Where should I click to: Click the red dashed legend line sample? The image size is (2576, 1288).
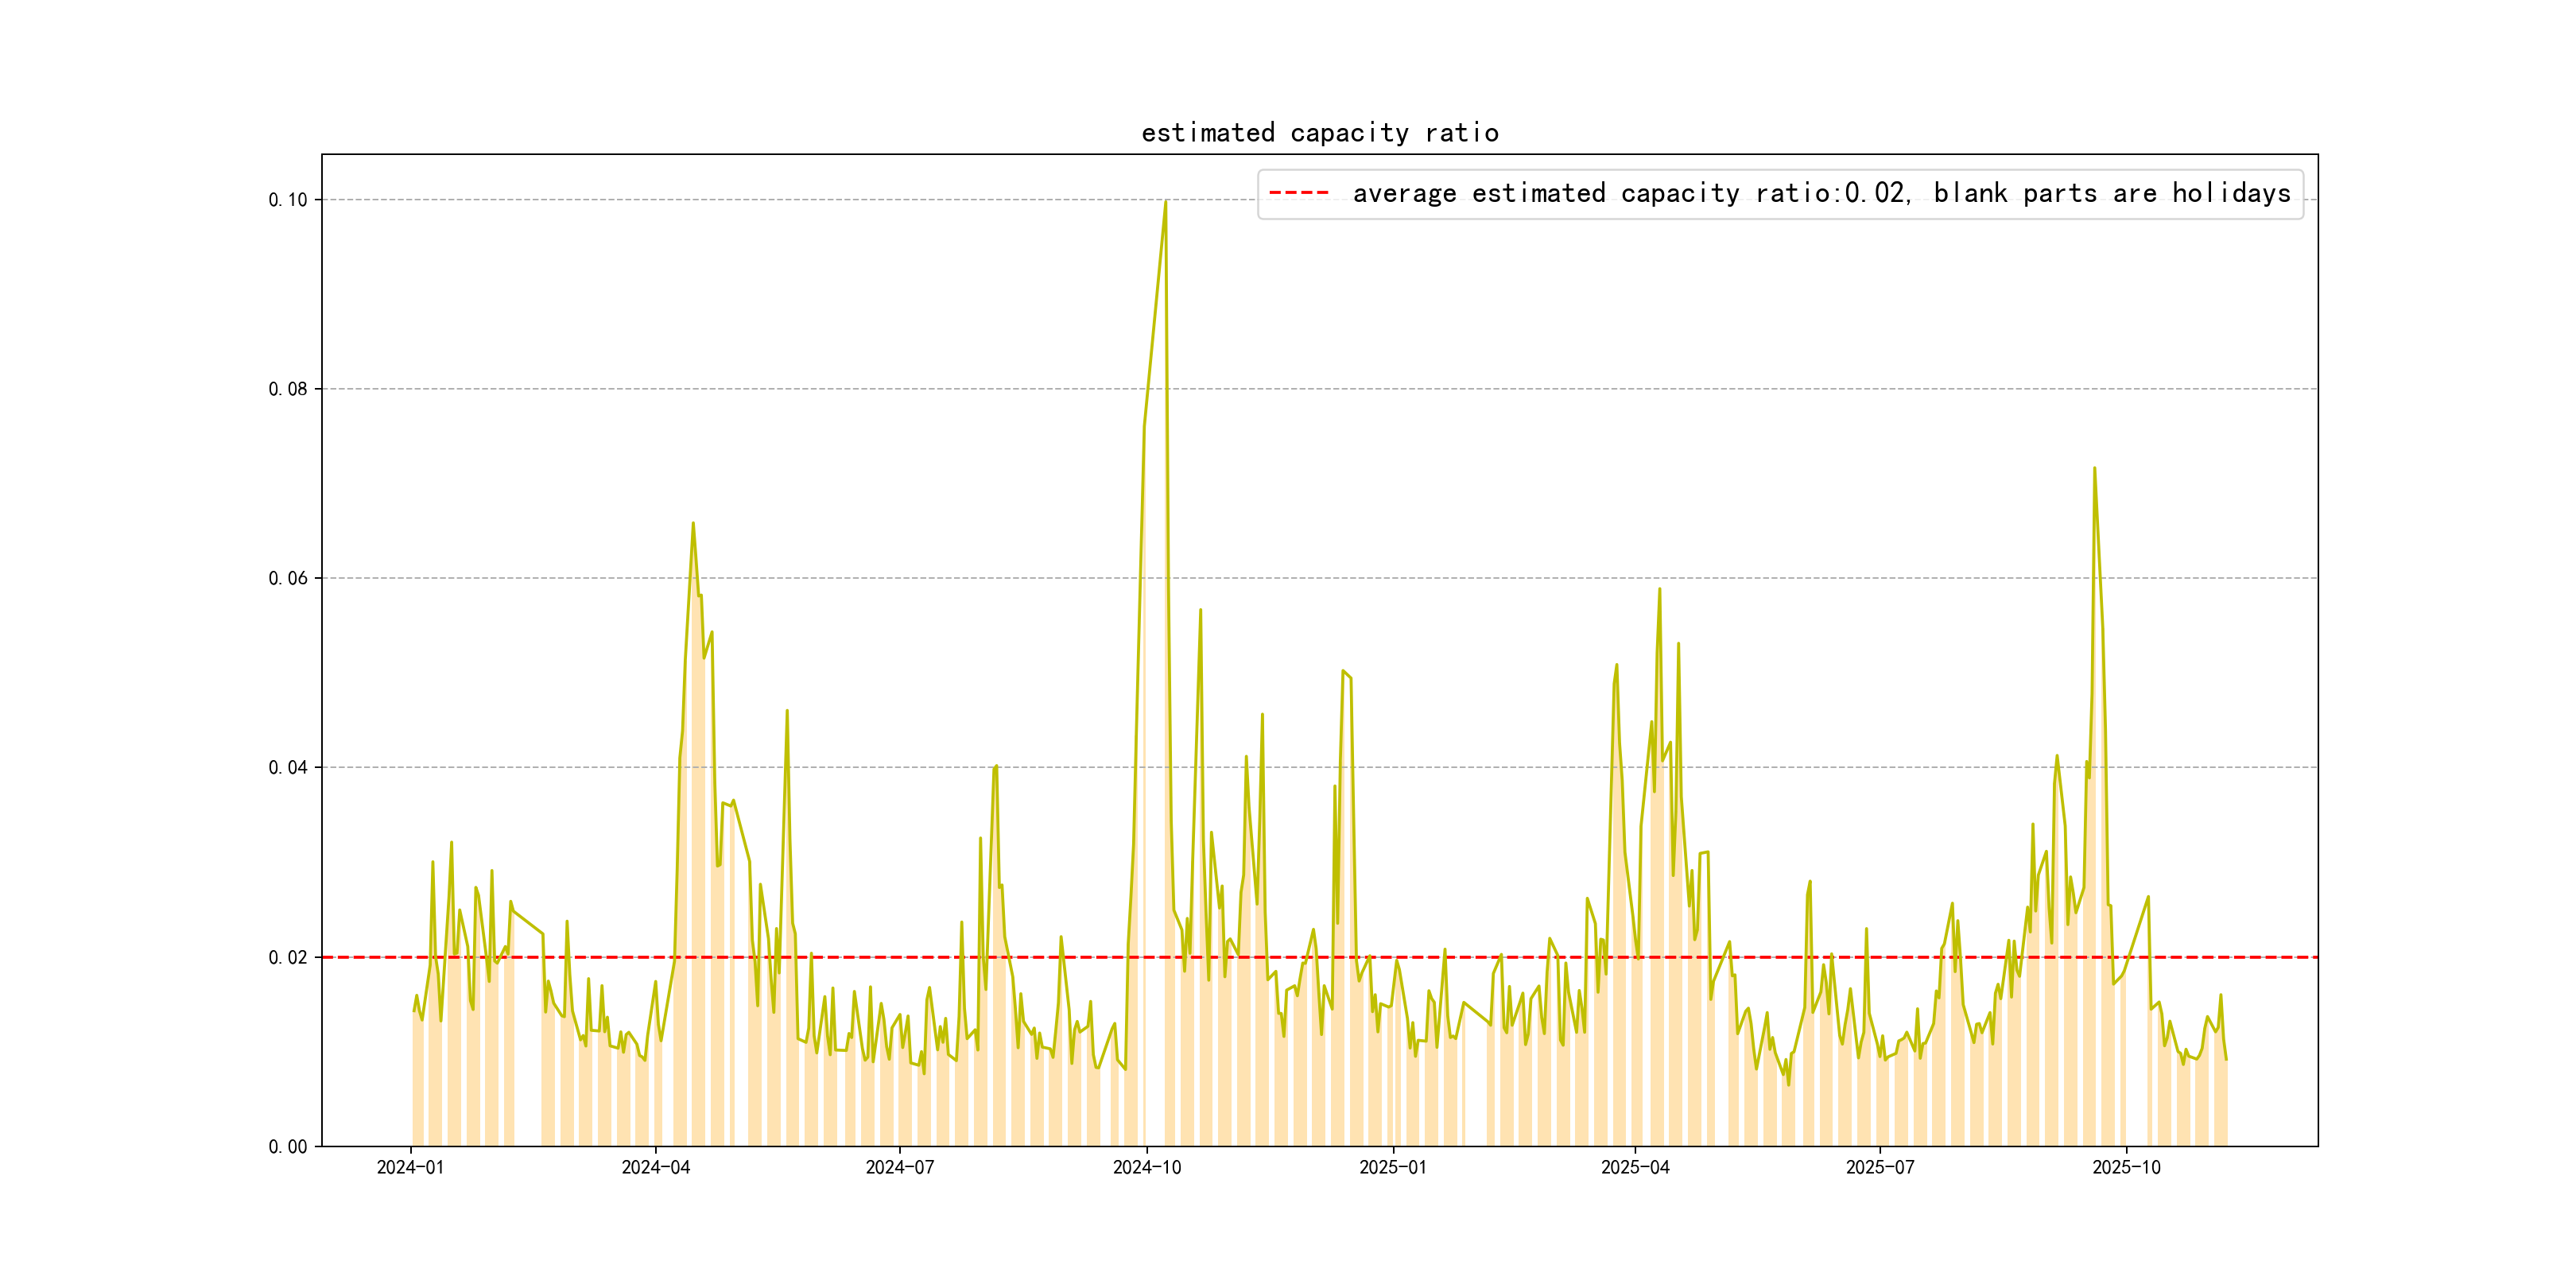pos(1298,193)
